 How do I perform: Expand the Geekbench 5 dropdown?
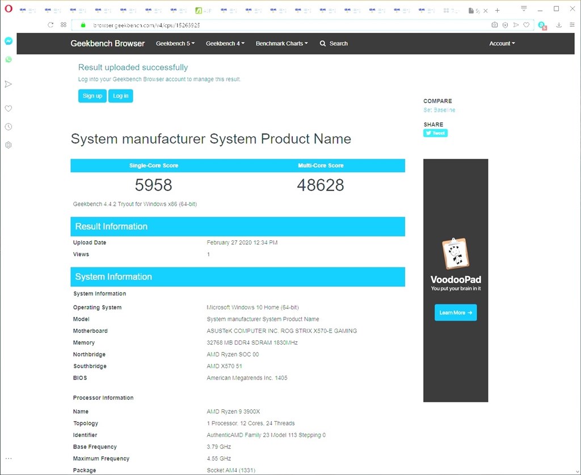pyautogui.click(x=175, y=43)
